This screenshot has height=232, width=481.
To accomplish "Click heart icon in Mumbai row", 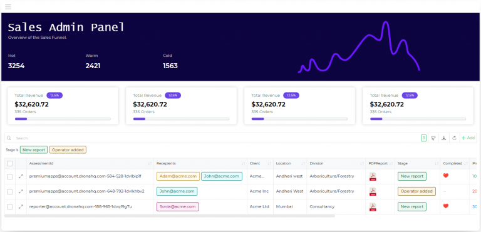I will tap(446, 206).
